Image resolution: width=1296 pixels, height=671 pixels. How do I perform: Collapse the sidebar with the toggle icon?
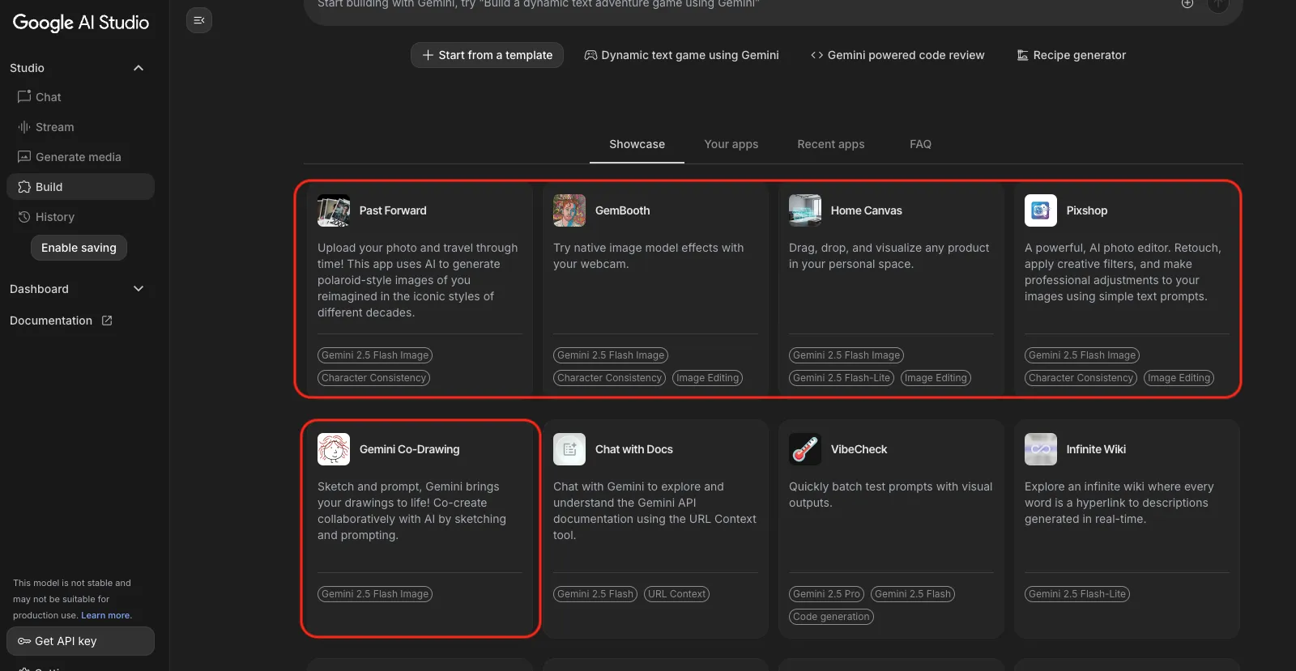click(198, 20)
